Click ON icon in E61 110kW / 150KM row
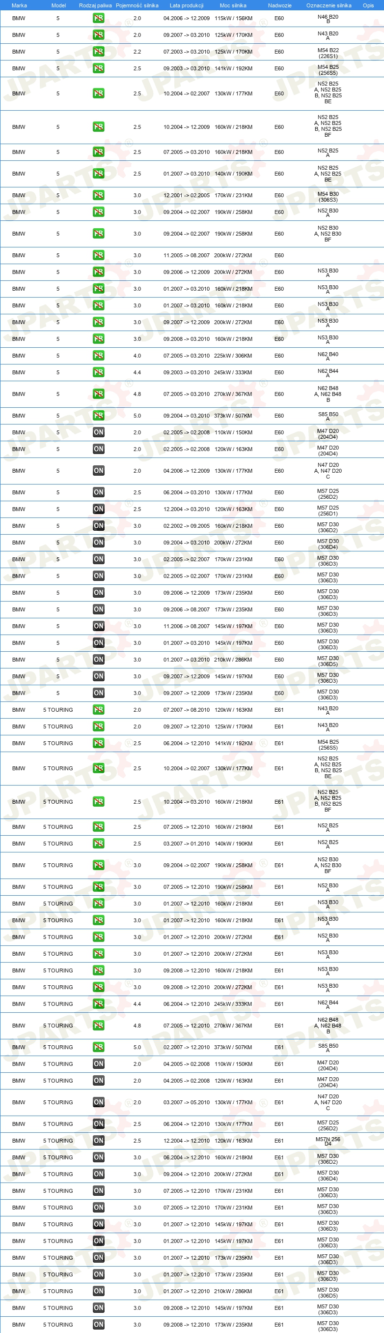The image size is (384, 1333). pyautogui.click(x=98, y=1064)
